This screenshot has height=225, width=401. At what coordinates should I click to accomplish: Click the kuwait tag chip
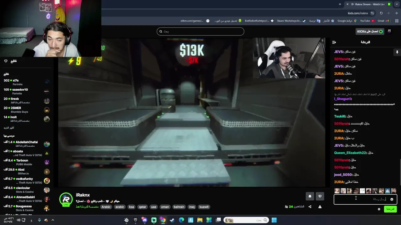click(204, 207)
